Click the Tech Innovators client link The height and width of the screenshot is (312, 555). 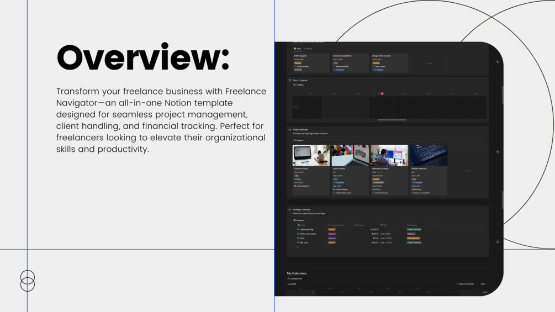tap(302, 186)
